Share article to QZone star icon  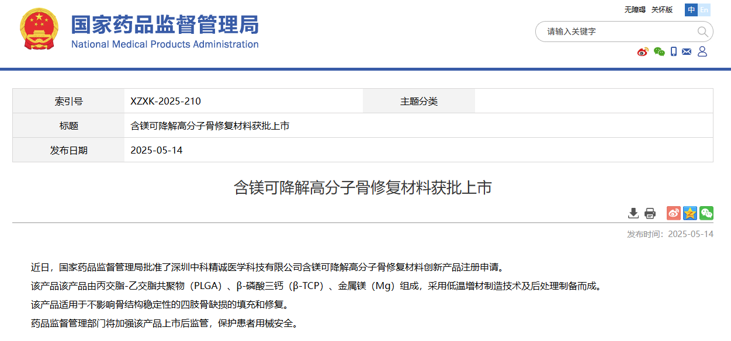pos(690,213)
